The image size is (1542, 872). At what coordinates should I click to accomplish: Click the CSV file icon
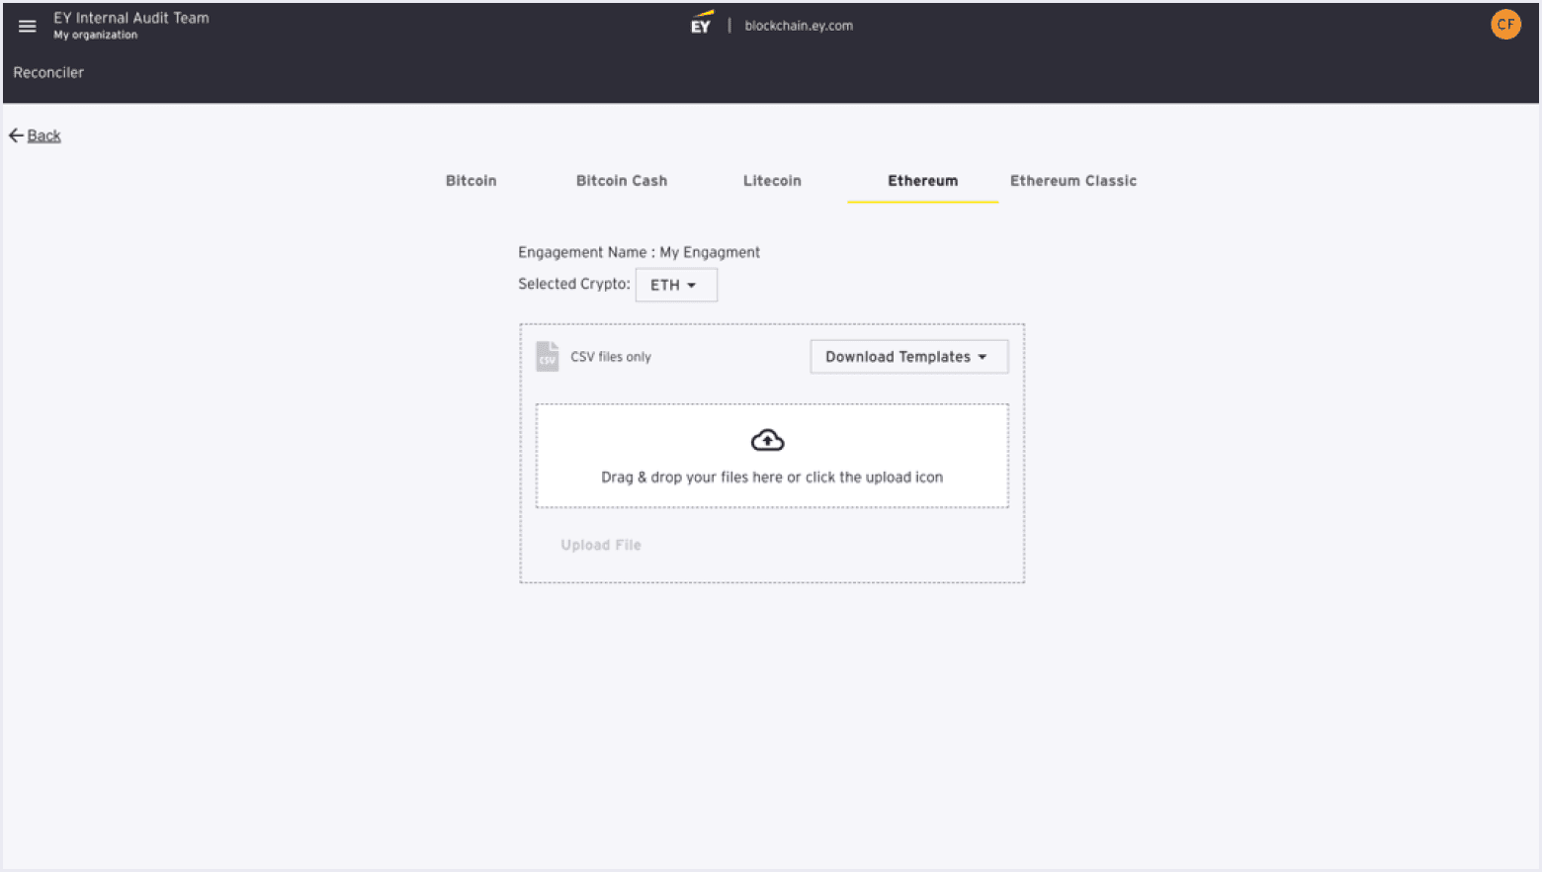tap(547, 356)
